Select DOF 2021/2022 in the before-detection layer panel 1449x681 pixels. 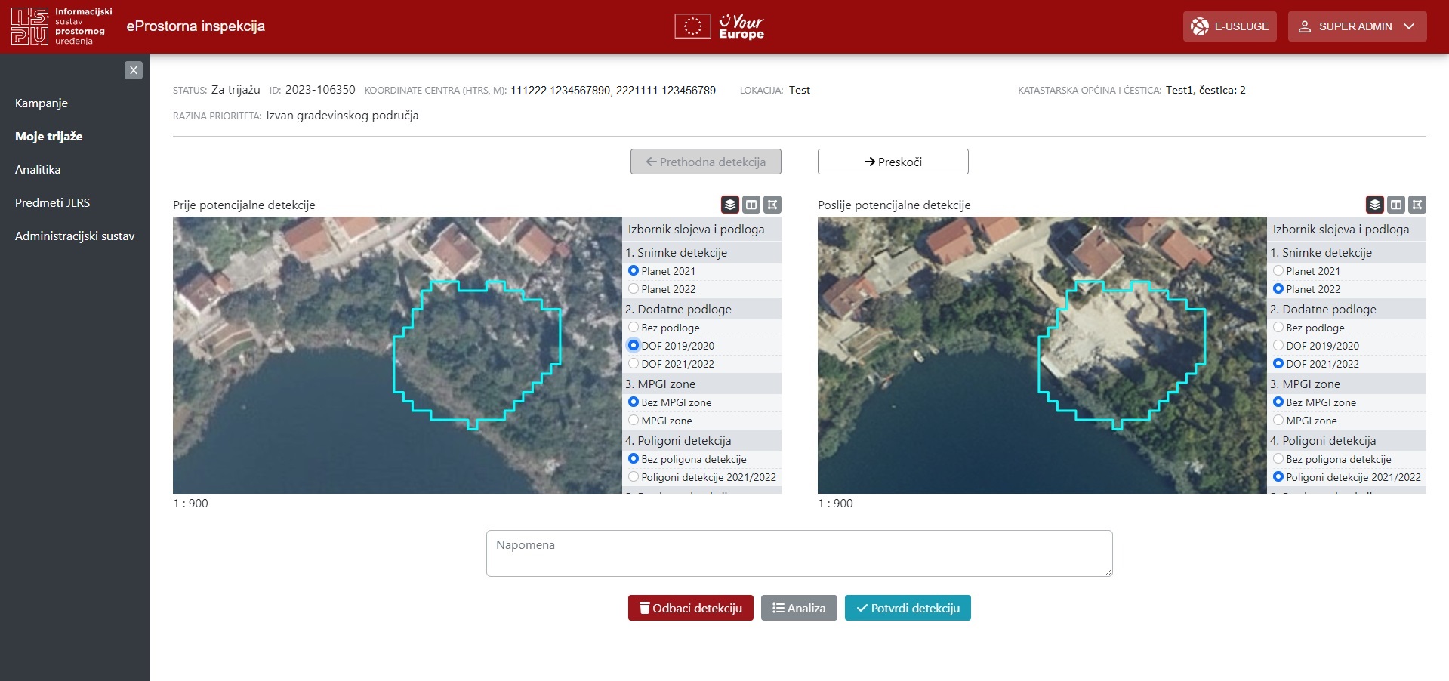click(x=634, y=364)
